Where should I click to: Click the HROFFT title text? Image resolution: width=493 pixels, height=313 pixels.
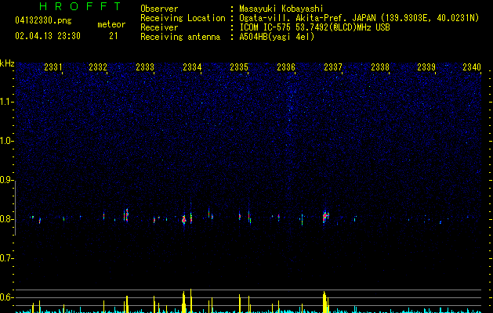80,6
